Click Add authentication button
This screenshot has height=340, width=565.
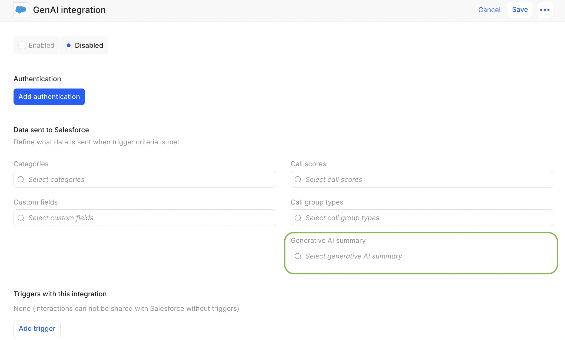(x=49, y=97)
